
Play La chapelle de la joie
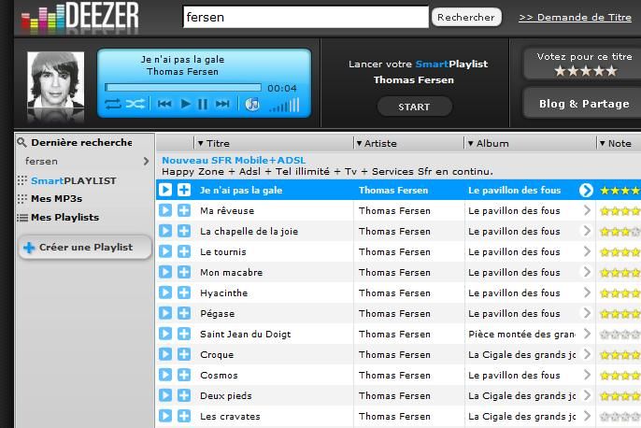(x=165, y=231)
